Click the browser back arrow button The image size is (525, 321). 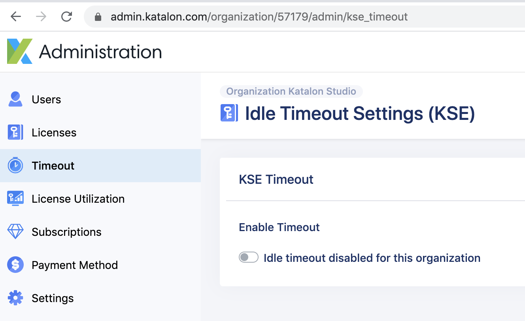(16, 17)
